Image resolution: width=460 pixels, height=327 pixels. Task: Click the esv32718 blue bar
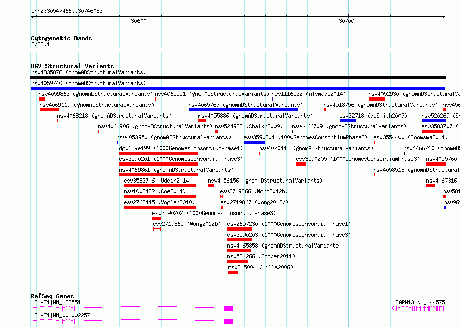click(348, 121)
